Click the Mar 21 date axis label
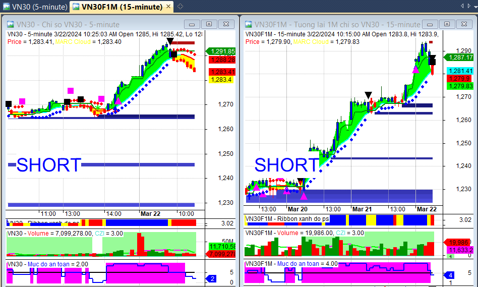The image size is (478, 287). [362, 209]
